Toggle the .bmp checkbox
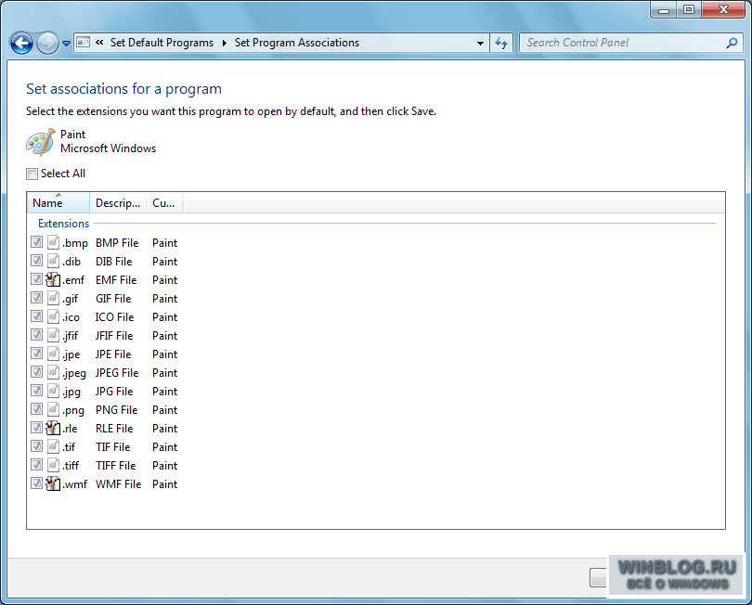 (x=36, y=242)
